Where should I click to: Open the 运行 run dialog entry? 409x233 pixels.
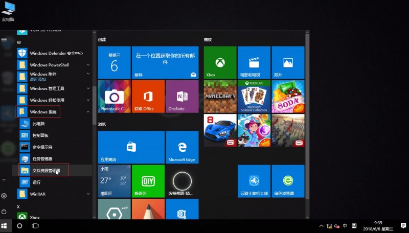click(x=54, y=182)
